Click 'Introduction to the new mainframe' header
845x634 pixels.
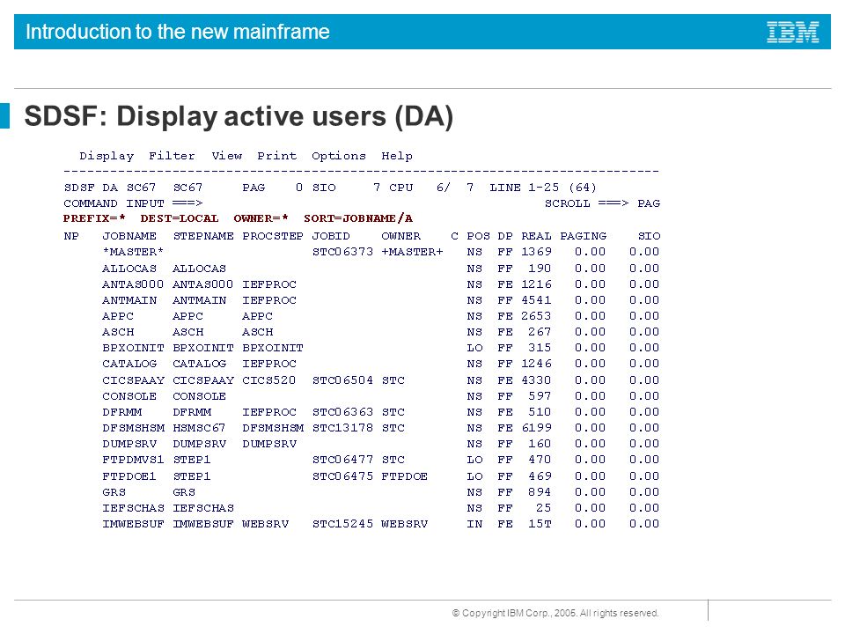[177, 32]
